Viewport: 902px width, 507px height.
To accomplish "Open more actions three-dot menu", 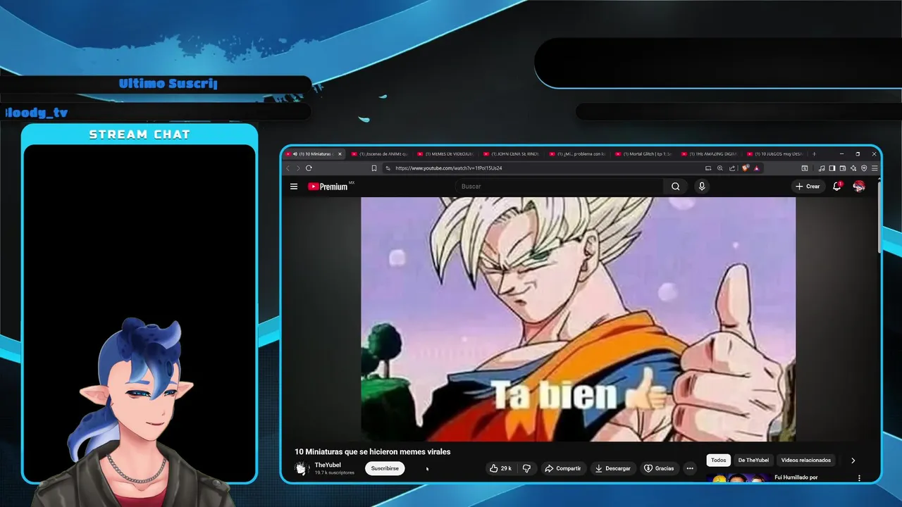I will point(690,468).
